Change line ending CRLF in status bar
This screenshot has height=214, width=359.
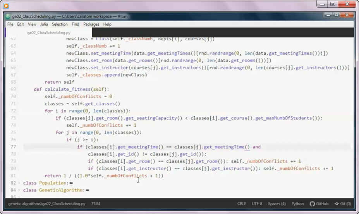click(242, 204)
